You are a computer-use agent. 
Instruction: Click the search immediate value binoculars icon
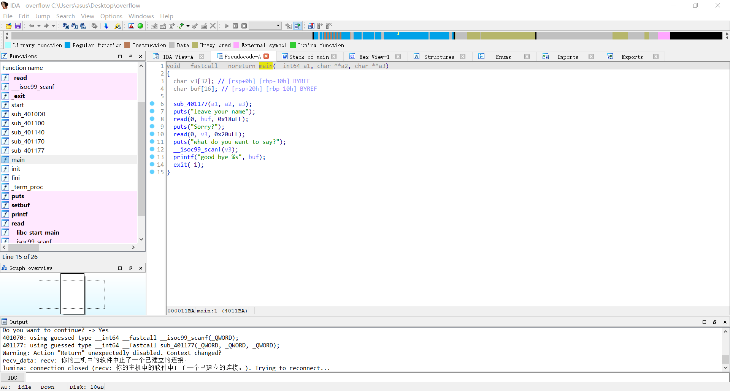(66, 26)
